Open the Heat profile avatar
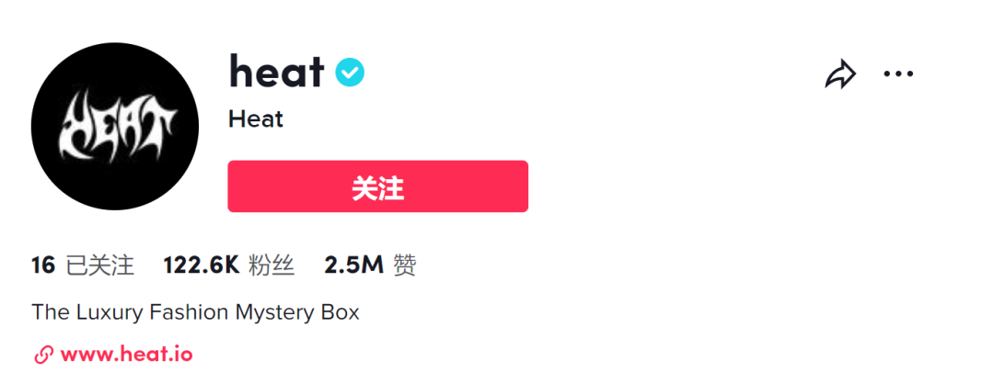This screenshot has height=372, width=994. point(115,126)
